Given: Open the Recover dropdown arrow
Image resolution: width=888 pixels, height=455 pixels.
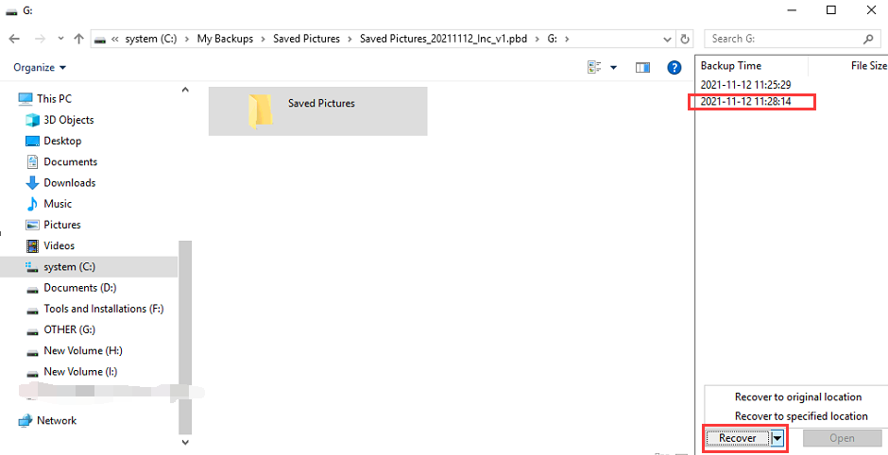Looking at the screenshot, I should pos(777,438).
